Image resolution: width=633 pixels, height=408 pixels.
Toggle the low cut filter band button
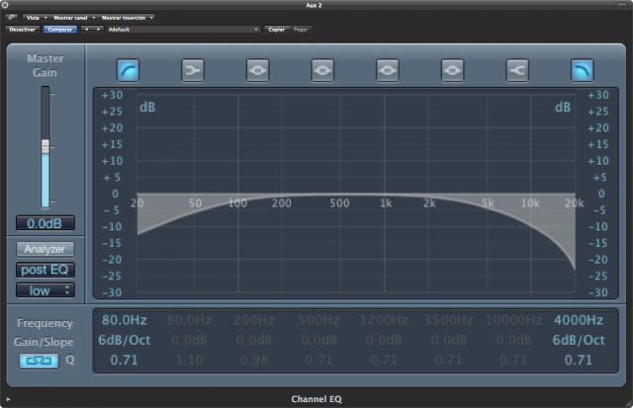128,70
